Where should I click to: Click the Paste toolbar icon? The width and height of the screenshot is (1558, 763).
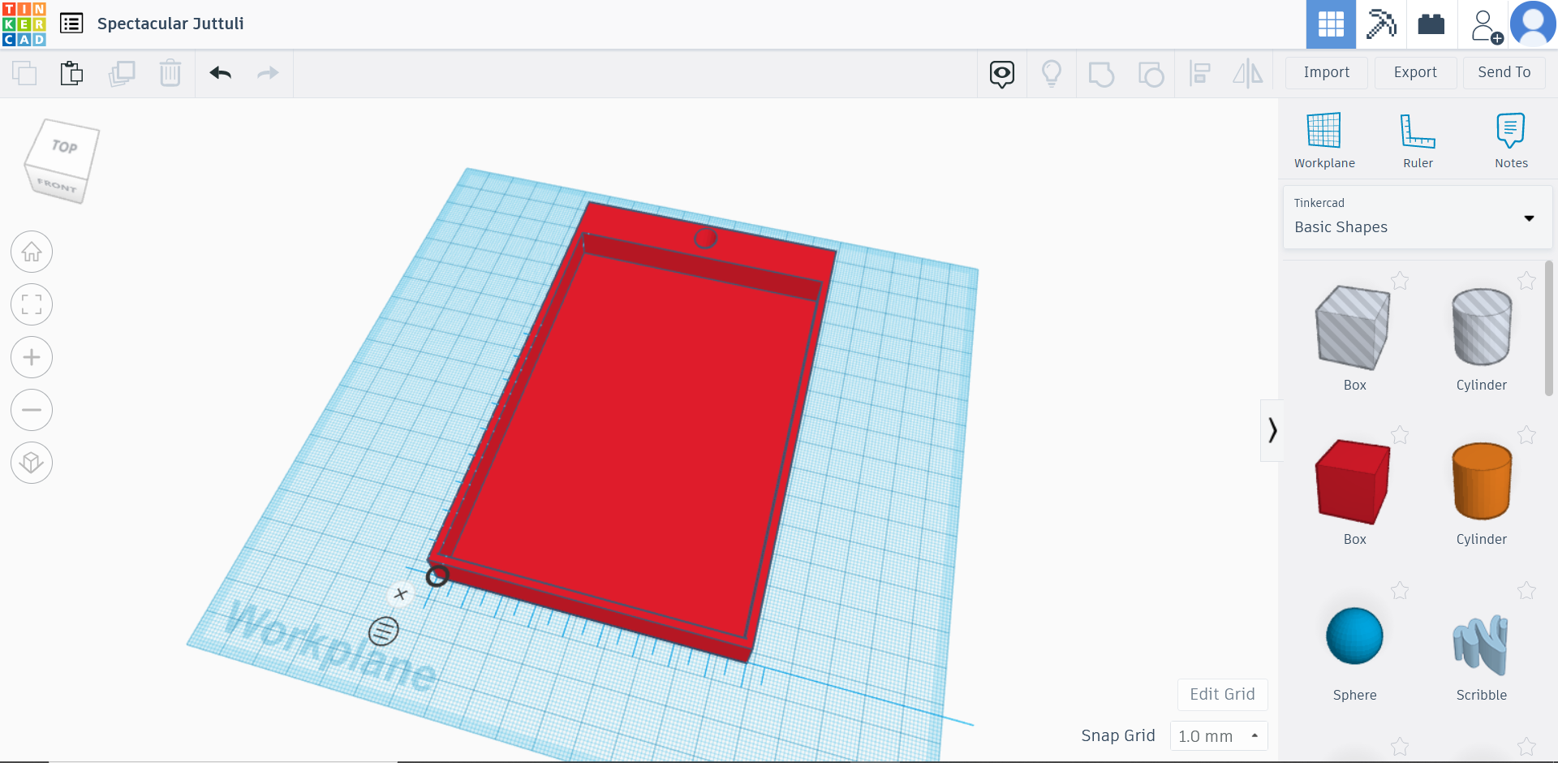pos(72,73)
